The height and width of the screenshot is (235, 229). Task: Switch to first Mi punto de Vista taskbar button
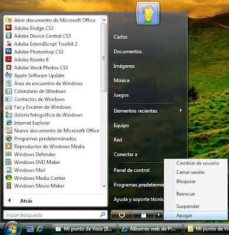[x=84, y=229]
